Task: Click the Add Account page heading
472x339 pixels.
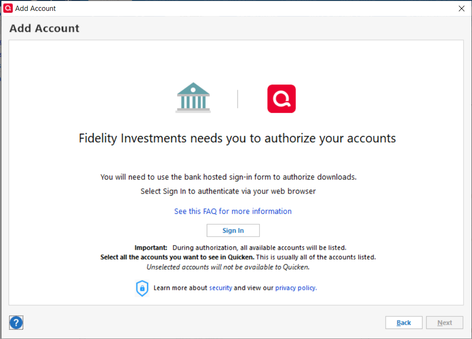Action: tap(44, 28)
